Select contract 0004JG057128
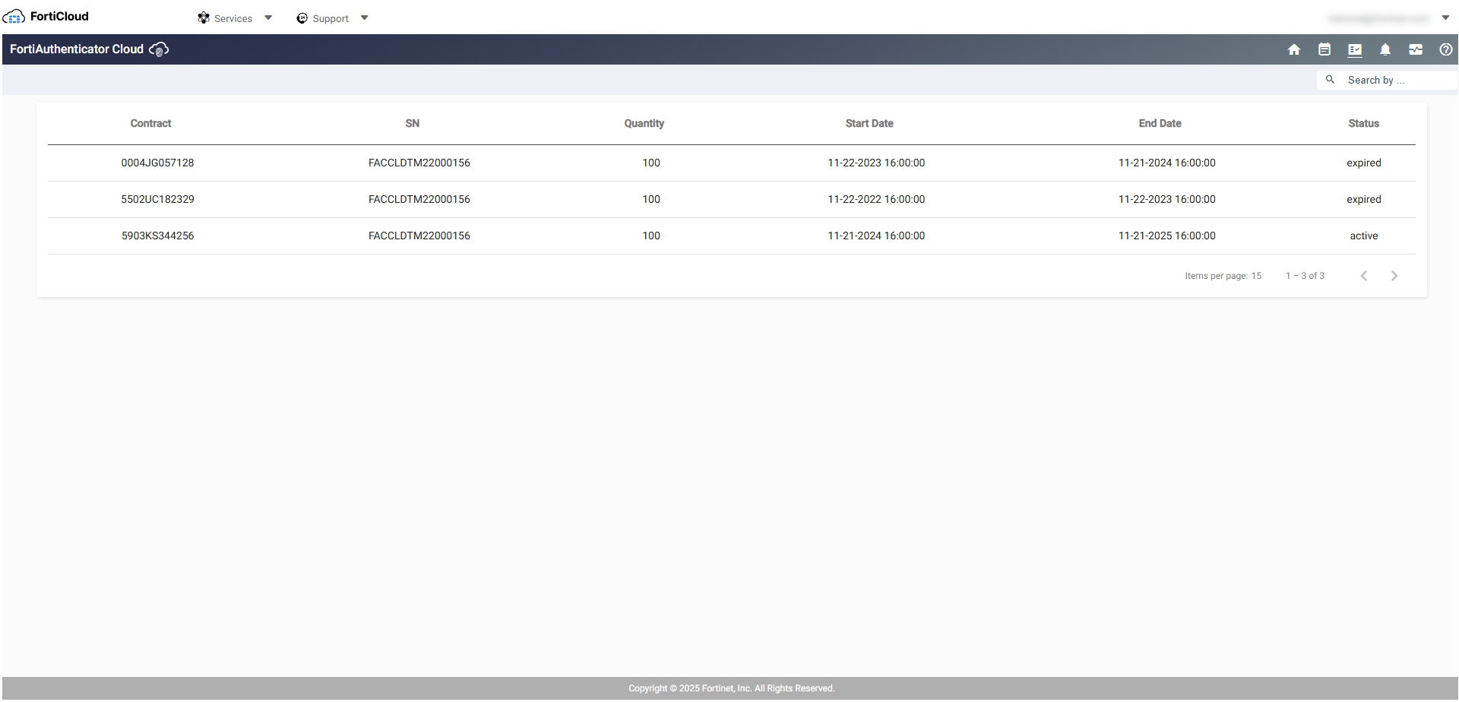The height and width of the screenshot is (702, 1459). [157, 163]
